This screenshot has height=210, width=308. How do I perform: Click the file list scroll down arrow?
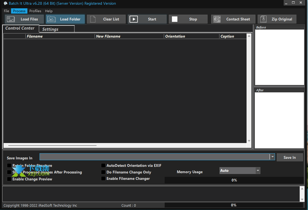249,141
